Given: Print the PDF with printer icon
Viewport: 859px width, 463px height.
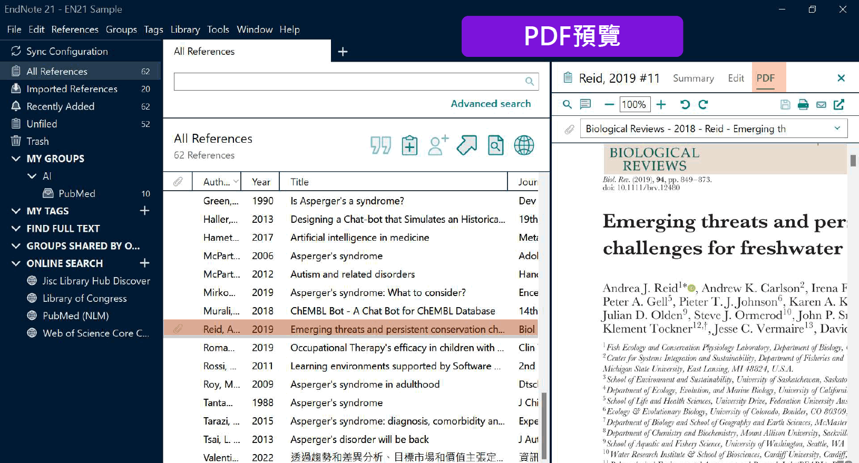Looking at the screenshot, I should coord(803,104).
